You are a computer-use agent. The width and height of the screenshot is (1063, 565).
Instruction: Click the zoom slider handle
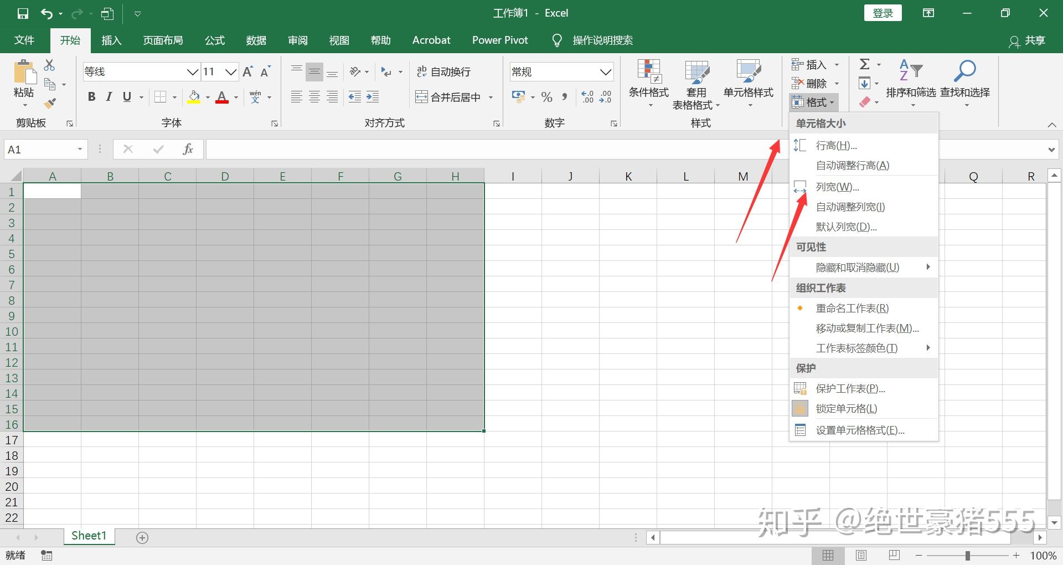point(968,555)
